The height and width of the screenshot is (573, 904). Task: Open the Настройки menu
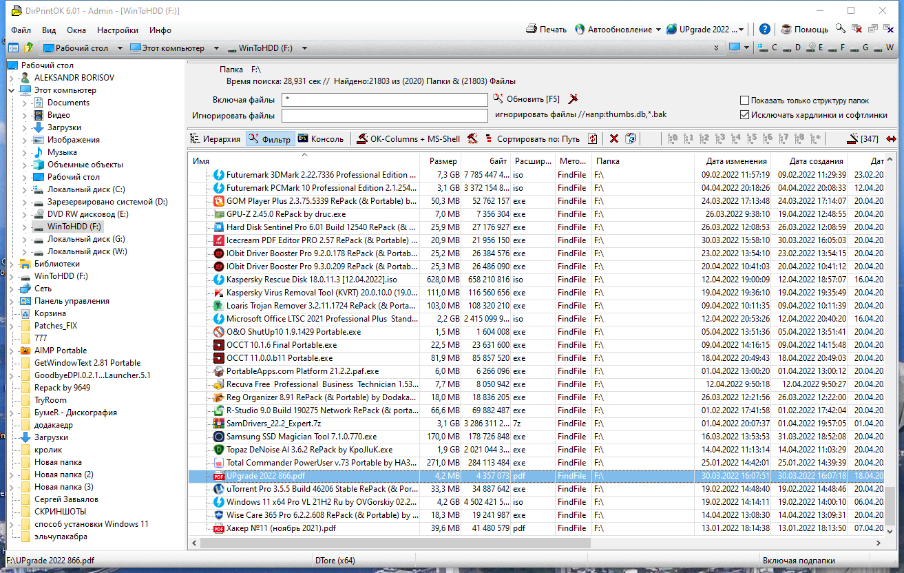click(x=118, y=30)
